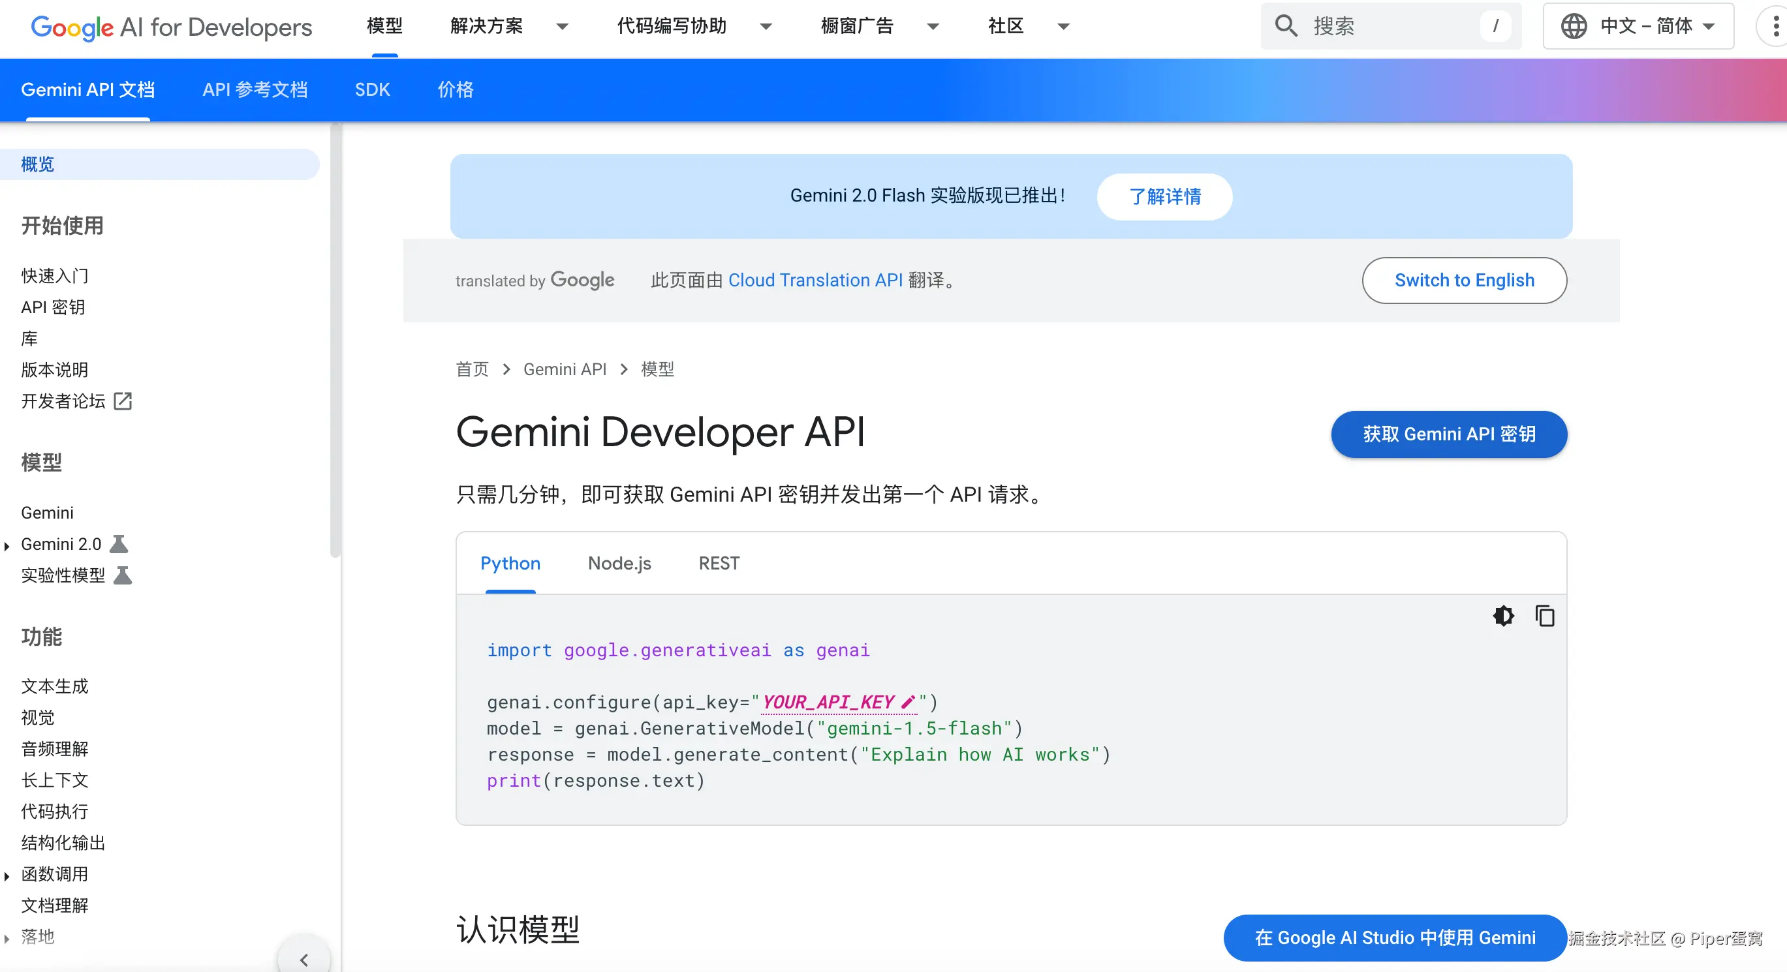This screenshot has width=1787, height=972.
Task: Edit YOUR_API_KEY using the pencil icon
Action: tap(907, 702)
